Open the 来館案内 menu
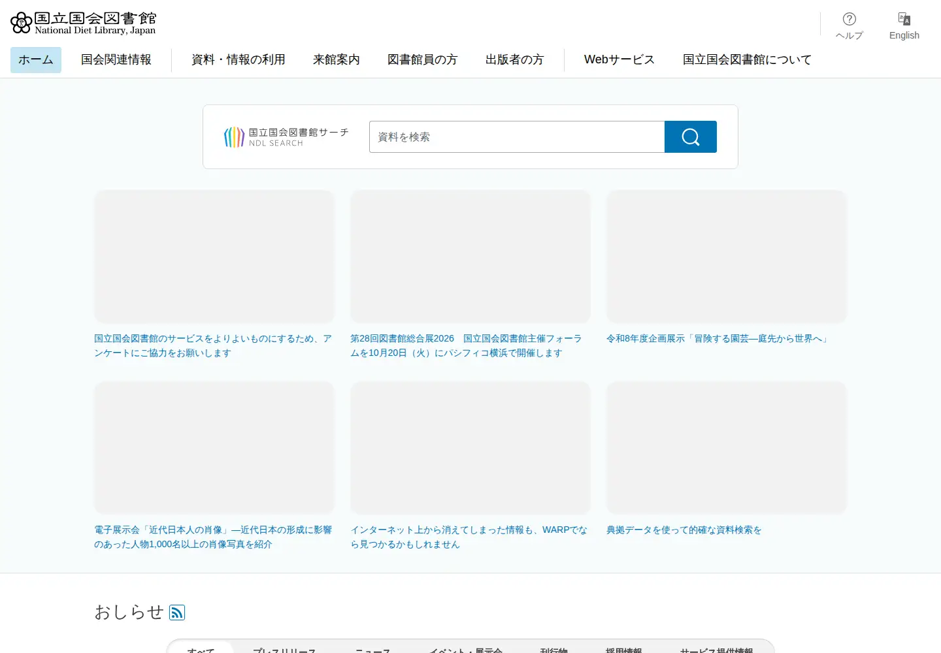941x653 pixels. [x=337, y=60]
